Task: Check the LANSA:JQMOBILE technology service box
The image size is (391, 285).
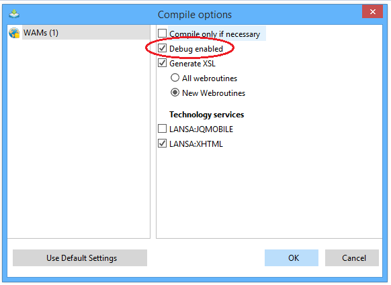Action: click(162, 129)
